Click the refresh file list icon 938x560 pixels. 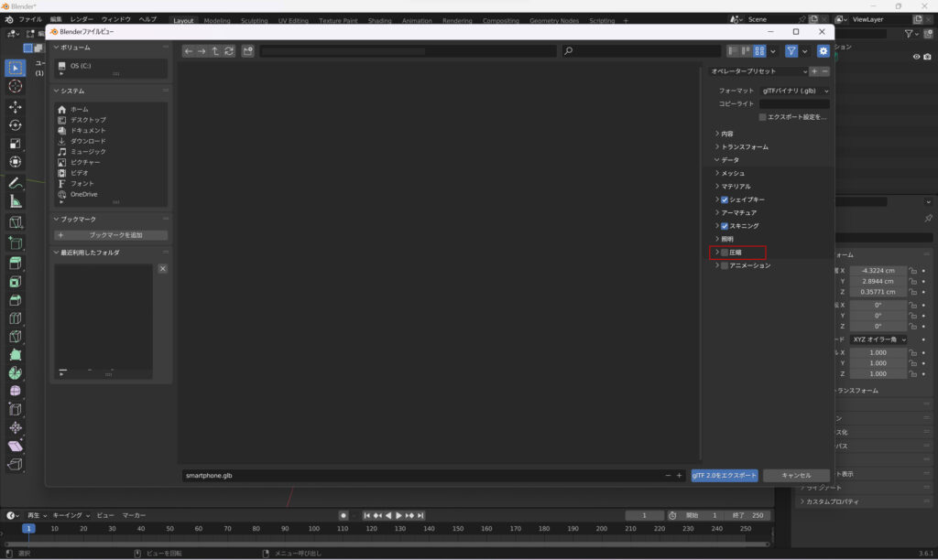click(x=229, y=51)
